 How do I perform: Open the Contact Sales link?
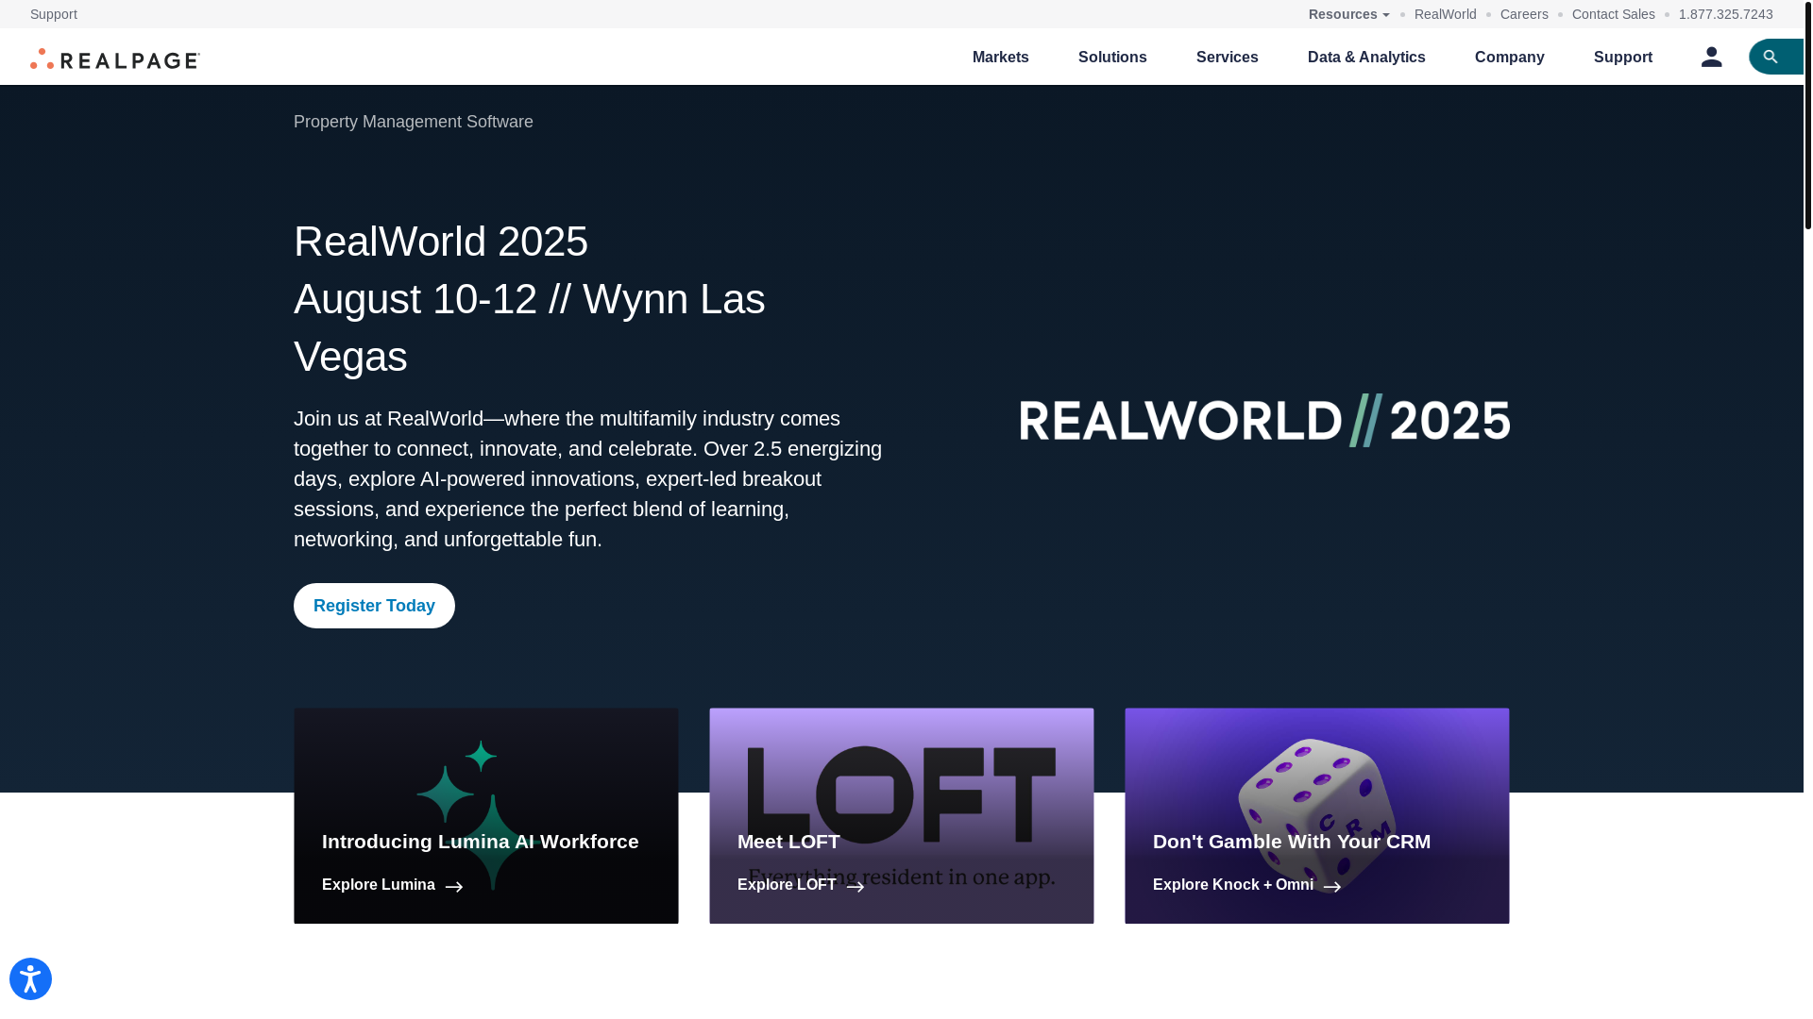pyautogui.click(x=1614, y=14)
